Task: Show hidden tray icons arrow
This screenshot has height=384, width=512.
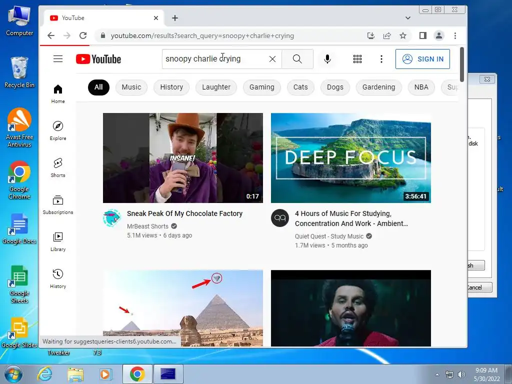Action: click(437, 374)
